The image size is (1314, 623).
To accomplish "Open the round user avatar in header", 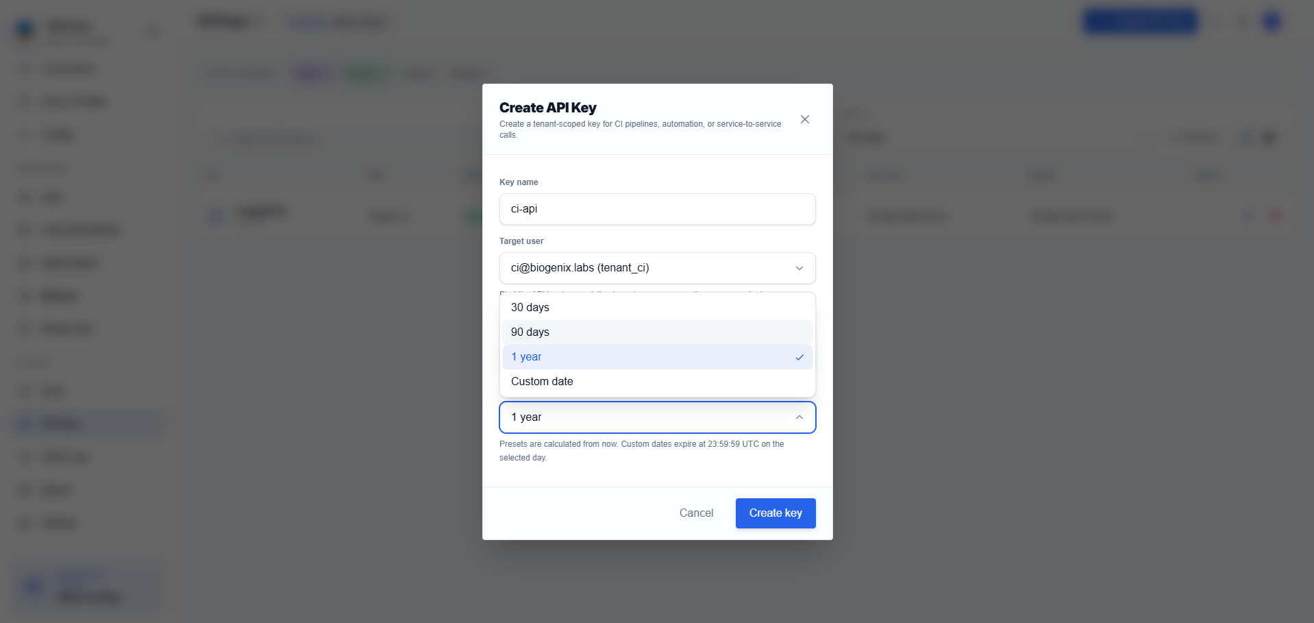I will pyautogui.click(x=1272, y=21).
